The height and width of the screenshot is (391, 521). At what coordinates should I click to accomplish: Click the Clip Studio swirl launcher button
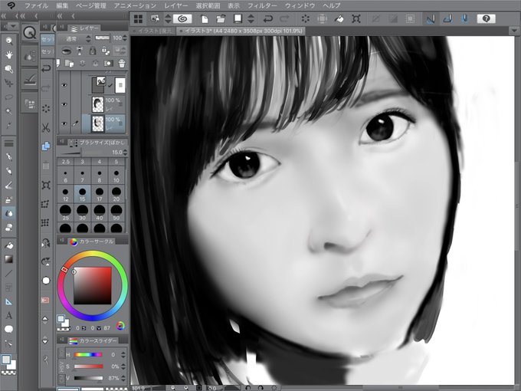tap(182, 18)
